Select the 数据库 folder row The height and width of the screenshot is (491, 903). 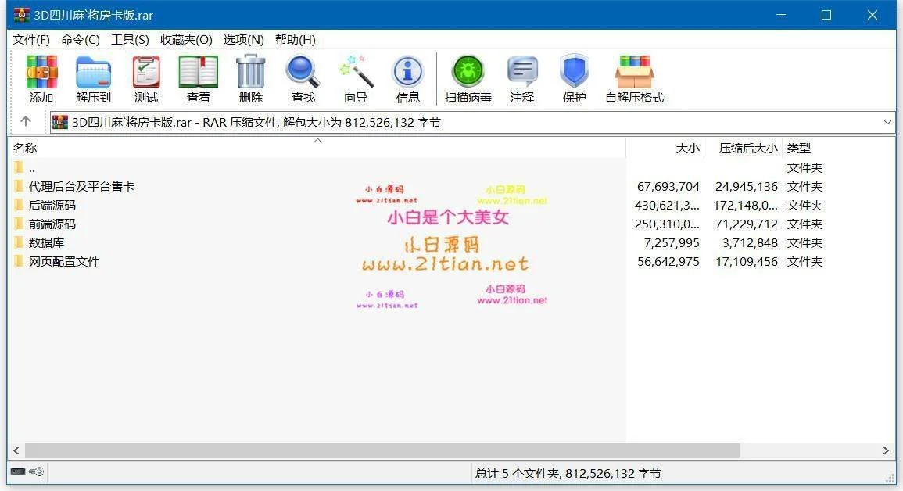[x=46, y=243]
